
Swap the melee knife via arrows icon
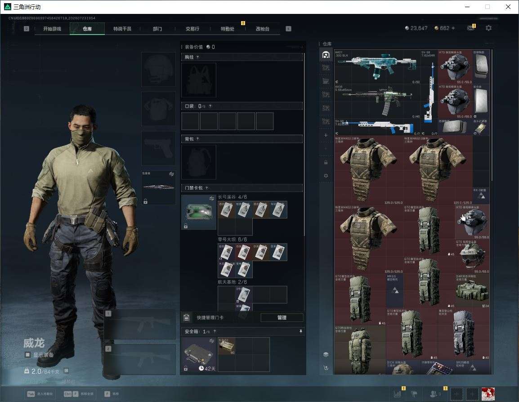pyautogui.click(x=171, y=174)
